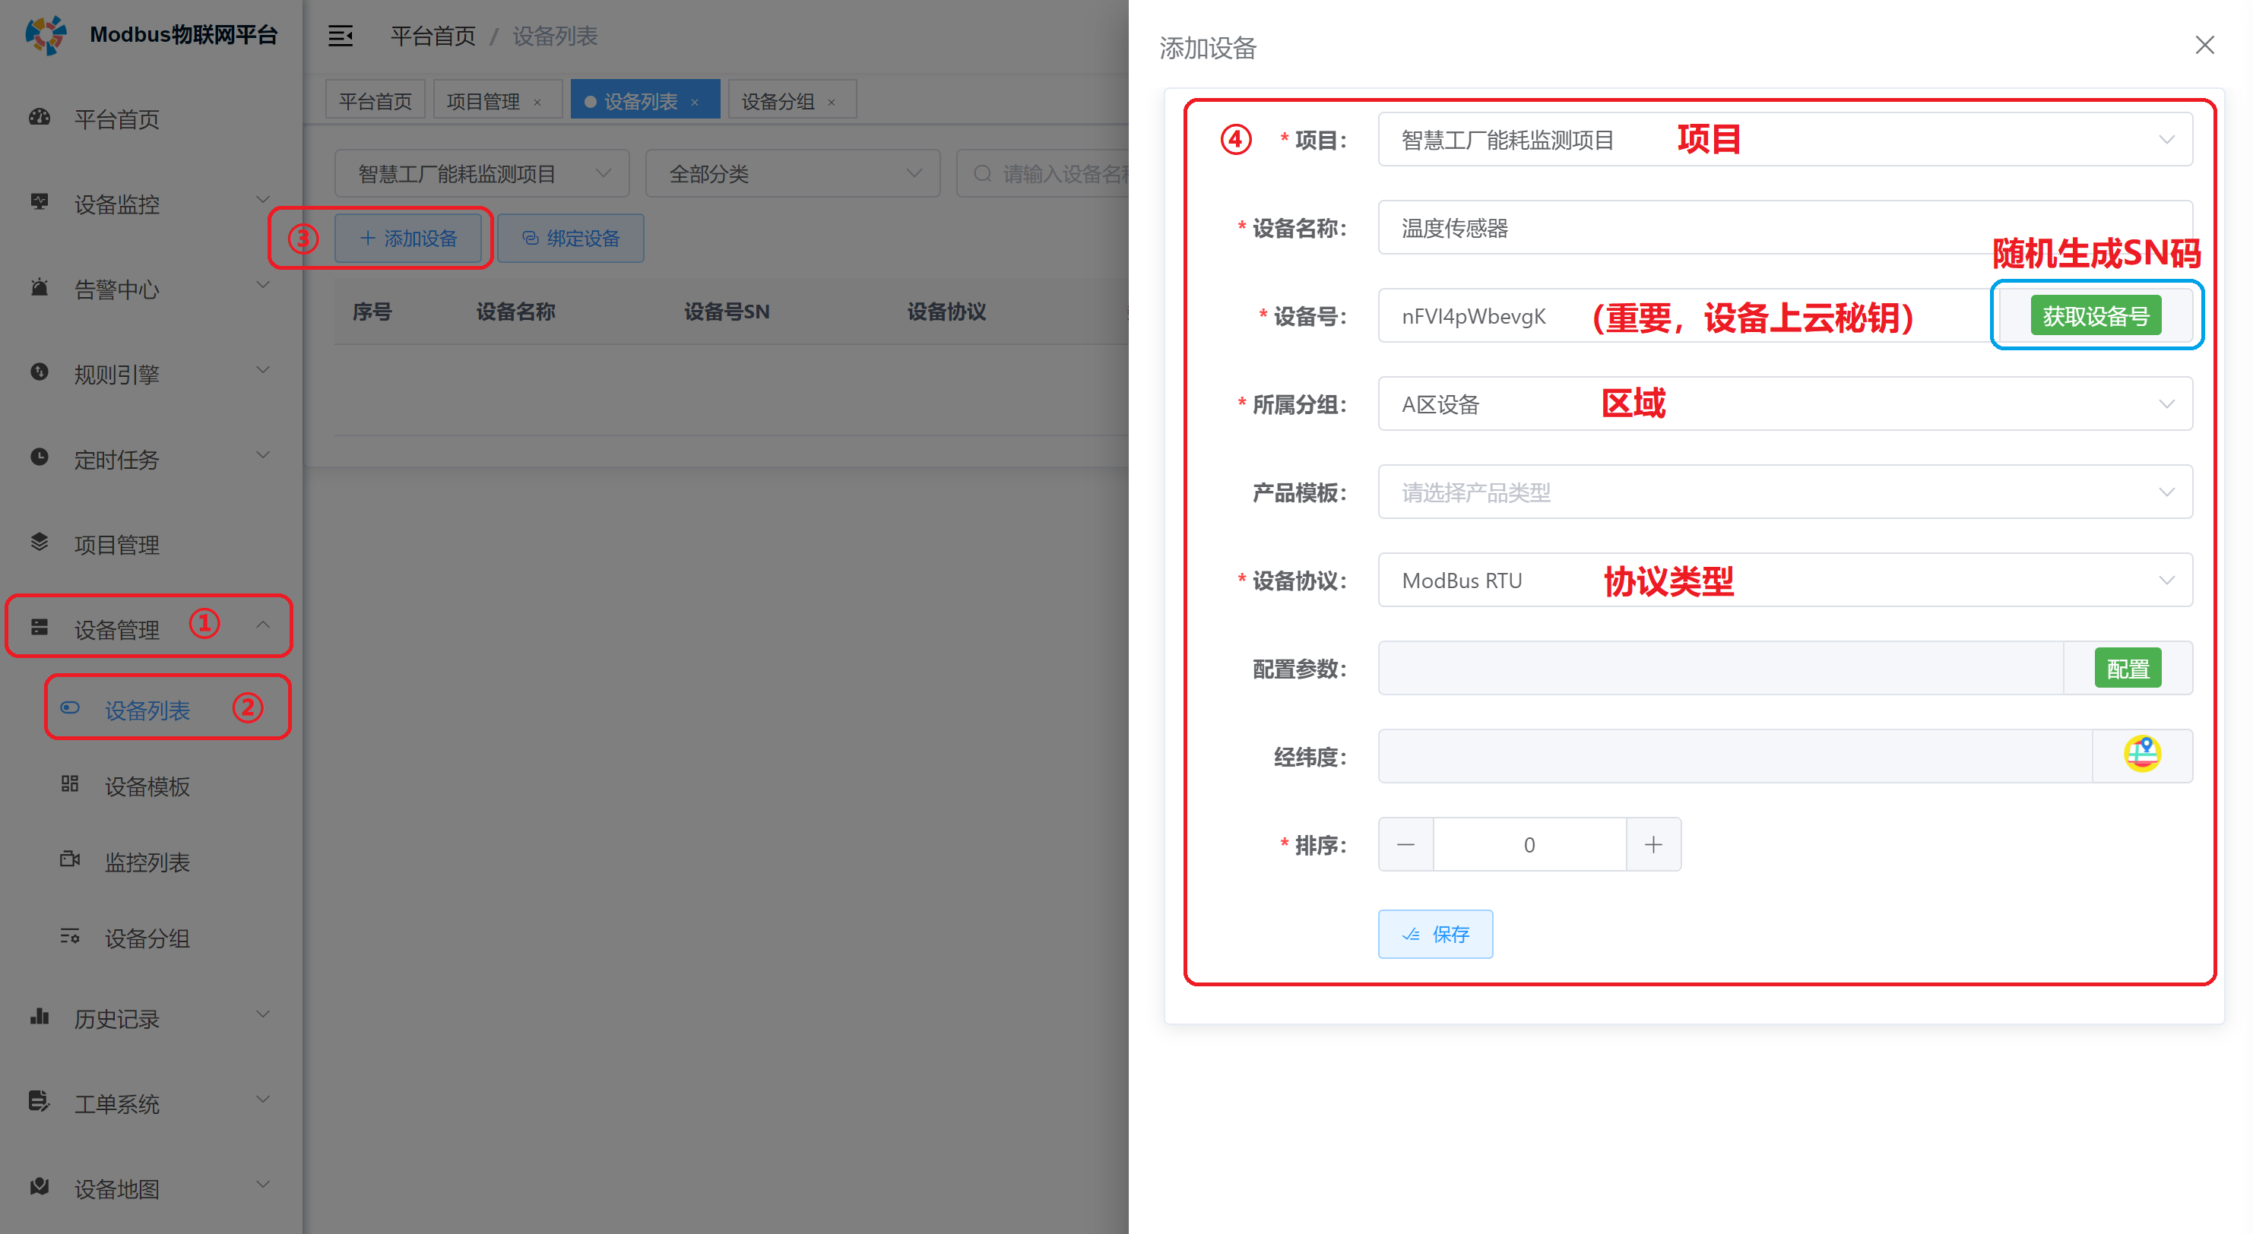Click the 设备号 input field nFVI4pWbevgK
This screenshot has width=2253, height=1234.
1688,315
